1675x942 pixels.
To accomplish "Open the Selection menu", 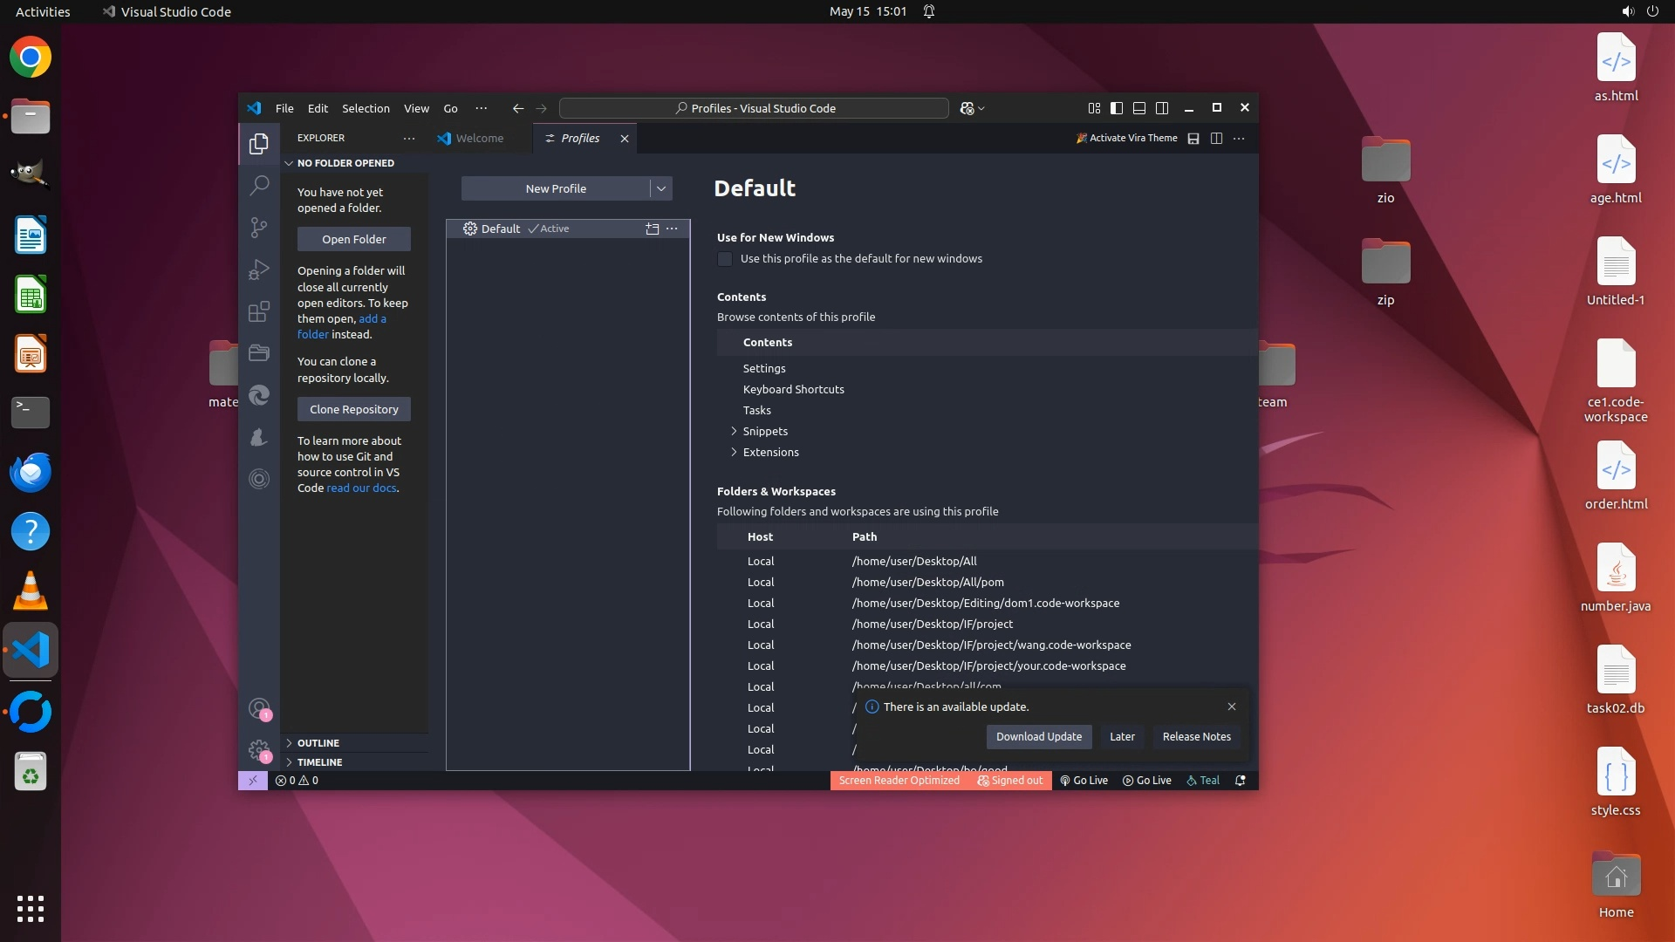I will point(366,108).
